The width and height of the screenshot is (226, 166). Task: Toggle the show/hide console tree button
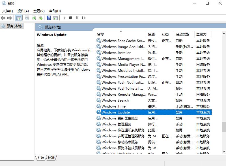point(18,18)
